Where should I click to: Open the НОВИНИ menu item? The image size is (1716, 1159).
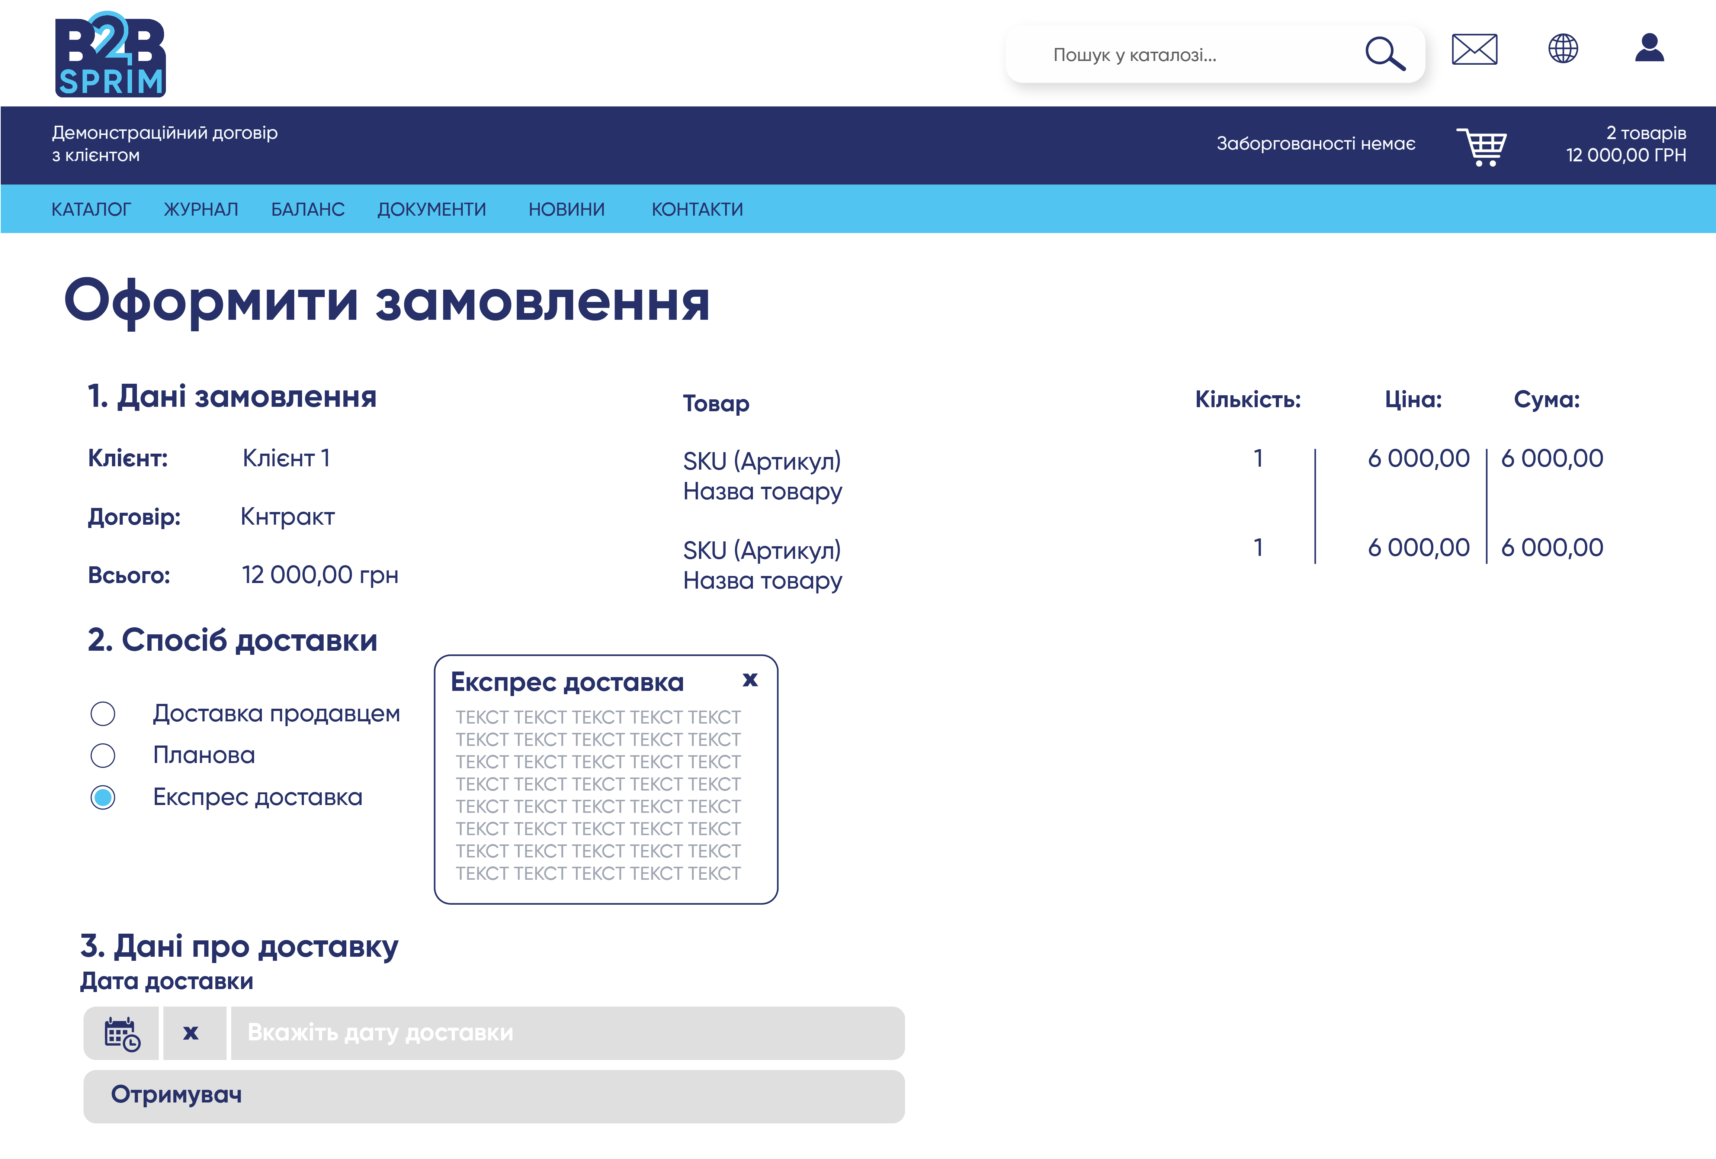coord(566,210)
